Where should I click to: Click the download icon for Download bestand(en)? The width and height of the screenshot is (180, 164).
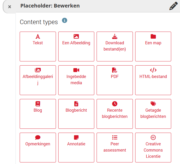pos(114,37)
